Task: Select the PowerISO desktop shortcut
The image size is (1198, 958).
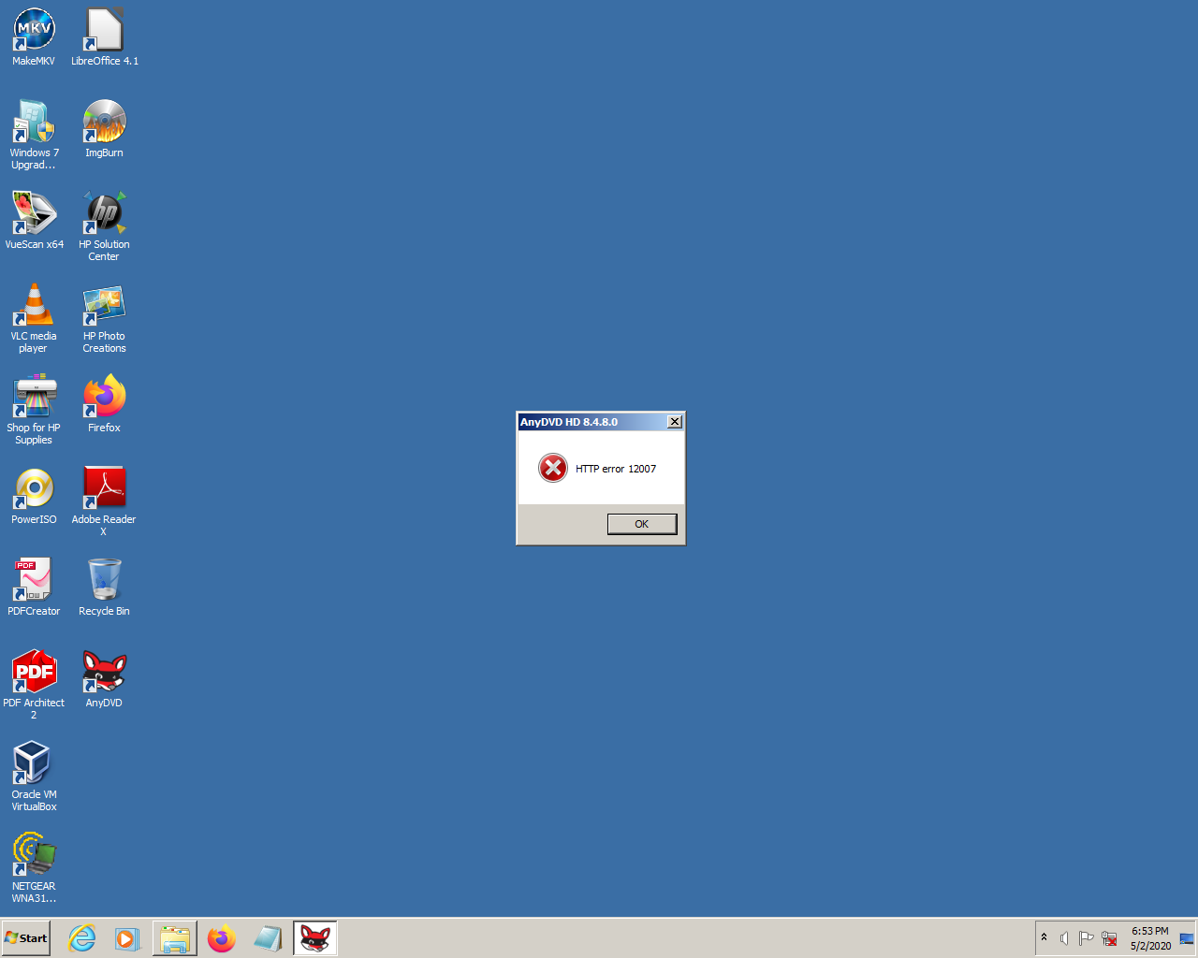Action: [34, 488]
